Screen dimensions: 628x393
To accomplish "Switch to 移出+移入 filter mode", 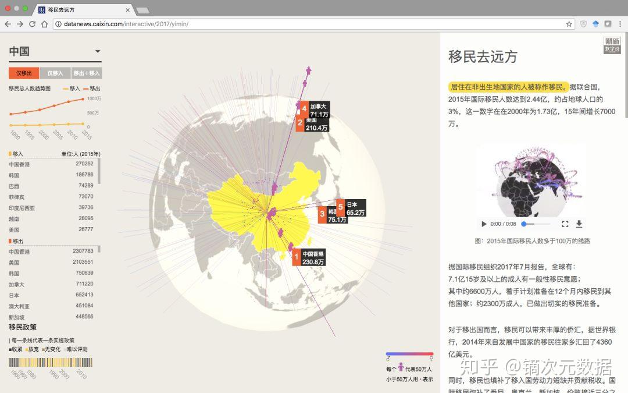I will click(87, 73).
